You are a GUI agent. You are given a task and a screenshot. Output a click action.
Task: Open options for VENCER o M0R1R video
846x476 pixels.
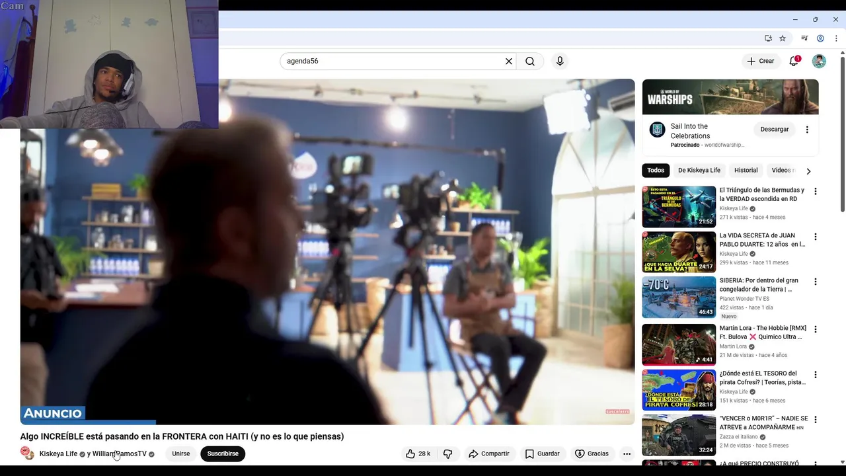pos(816,420)
